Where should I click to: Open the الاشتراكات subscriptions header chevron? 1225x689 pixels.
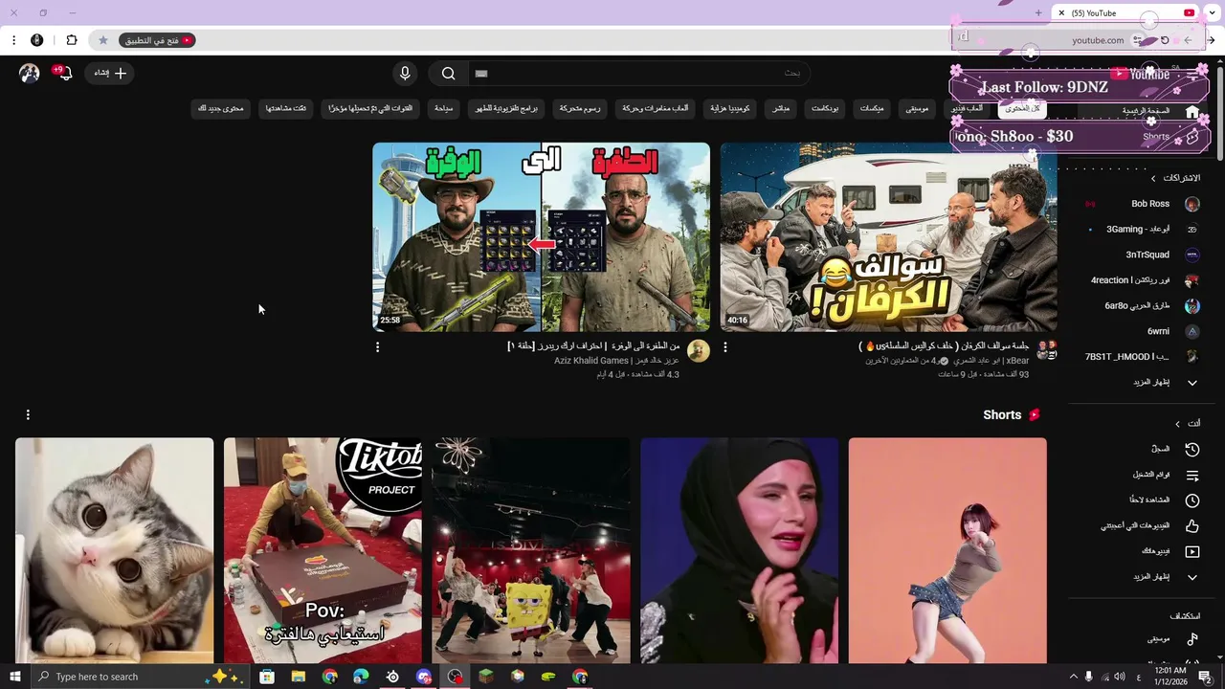(1153, 178)
